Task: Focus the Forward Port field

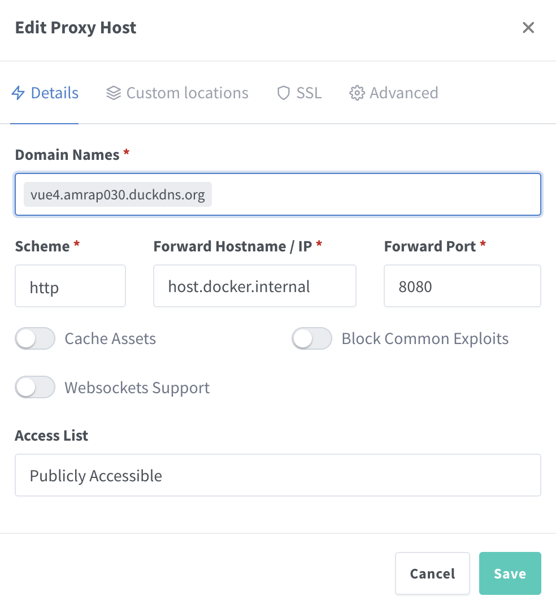Action: [x=462, y=286]
